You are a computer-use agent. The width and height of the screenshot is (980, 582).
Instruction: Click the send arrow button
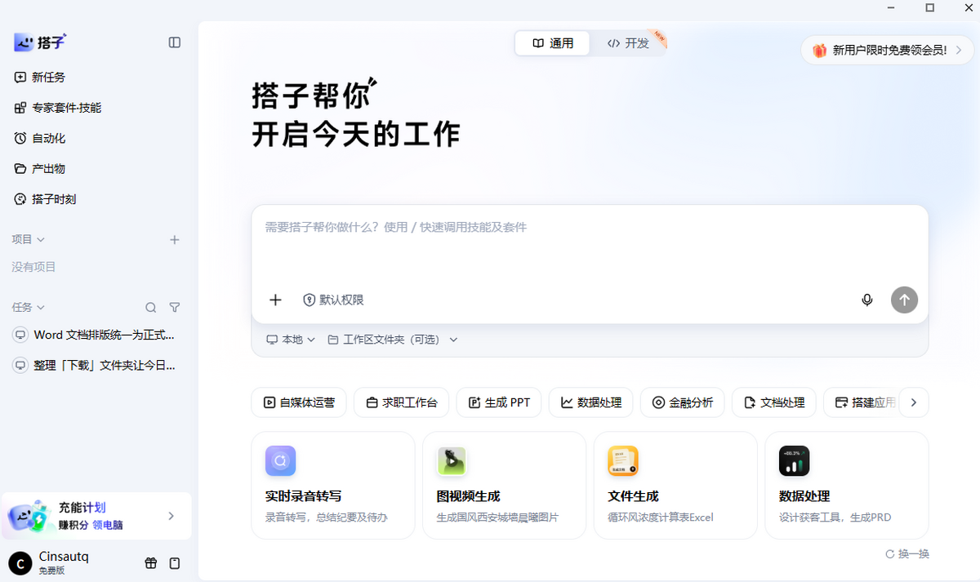coord(904,300)
